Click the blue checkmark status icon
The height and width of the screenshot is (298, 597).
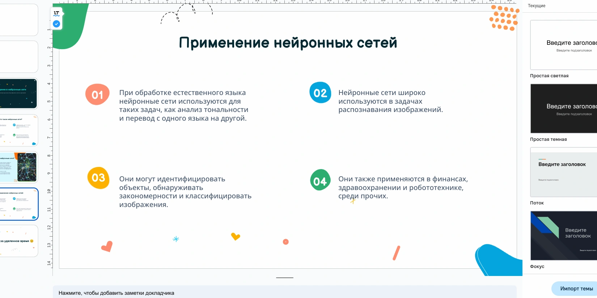coord(56,24)
